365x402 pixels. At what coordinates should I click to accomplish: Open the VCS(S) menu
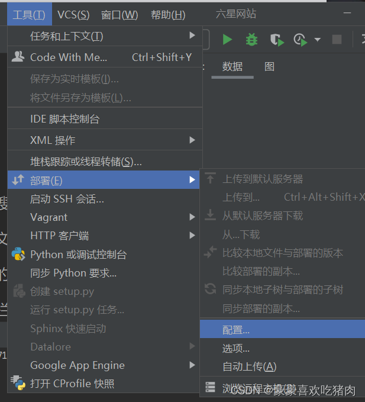coord(73,15)
